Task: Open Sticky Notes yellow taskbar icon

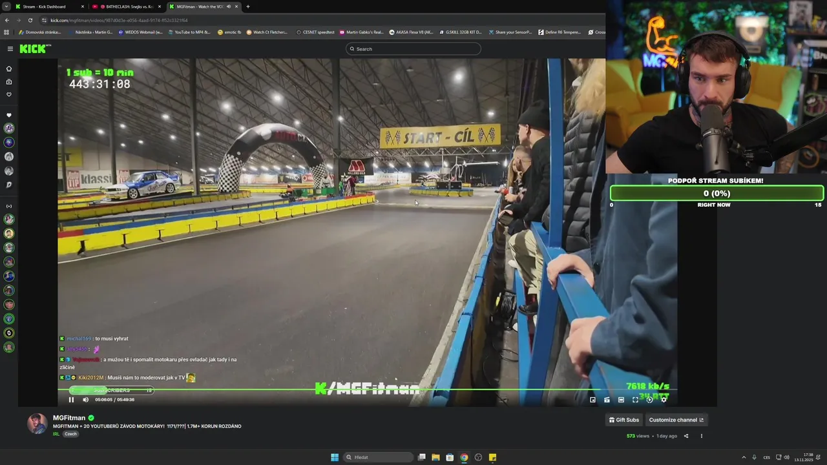Action: [492, 457]
